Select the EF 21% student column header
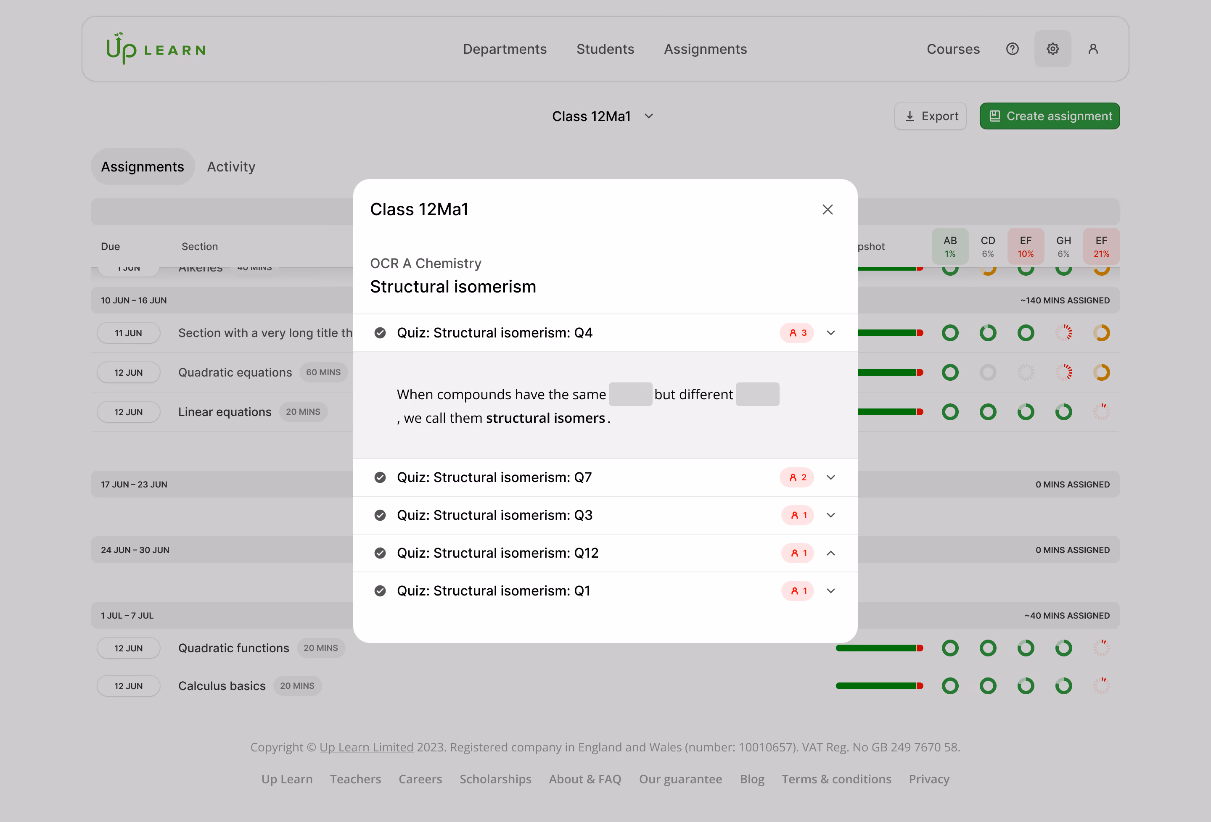The height and width of the screenshot is (822, 1211). pyautogui.click(x=1102, y=246)
